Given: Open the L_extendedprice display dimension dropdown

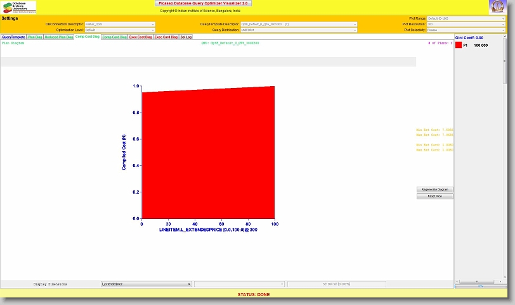Looking at the screenshot, I should coord(146,285).
